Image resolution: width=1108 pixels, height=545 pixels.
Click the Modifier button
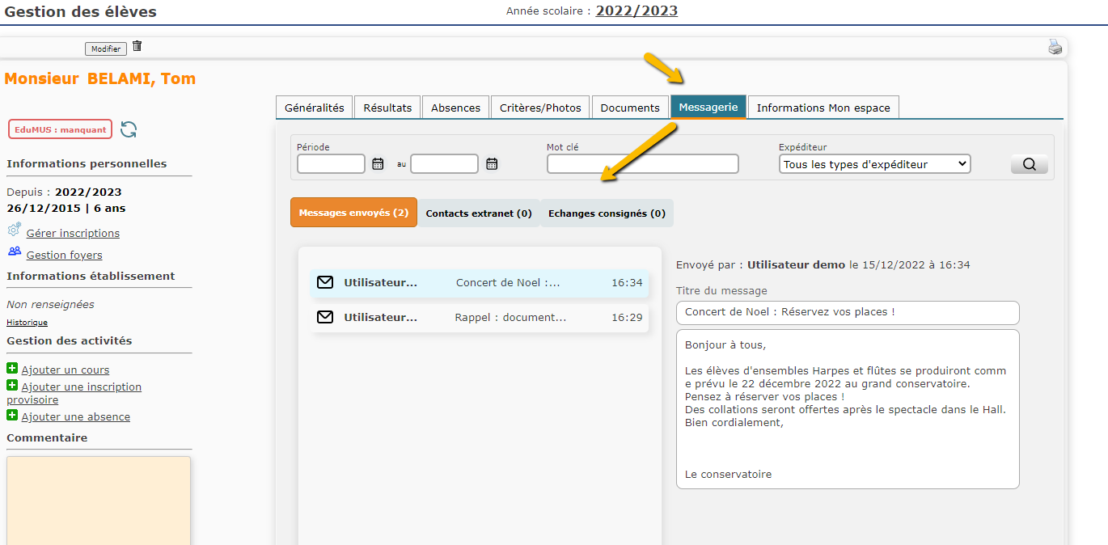[x=106, y=49]
